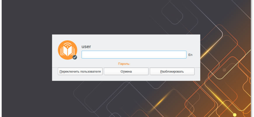Open Переключить пользователя to switch user
This screenshot has height=117, width=254.
[x=80, y=71]
